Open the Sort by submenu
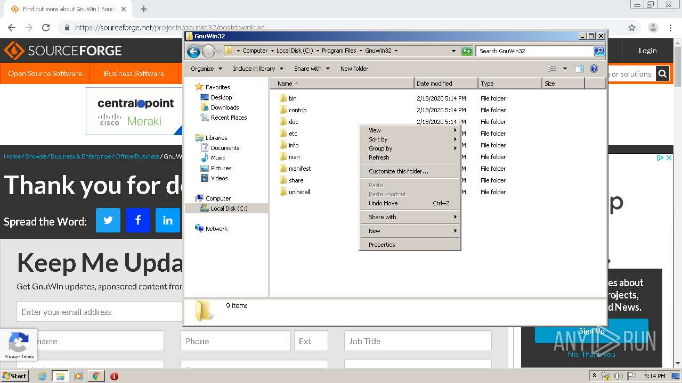 point(410,139)
